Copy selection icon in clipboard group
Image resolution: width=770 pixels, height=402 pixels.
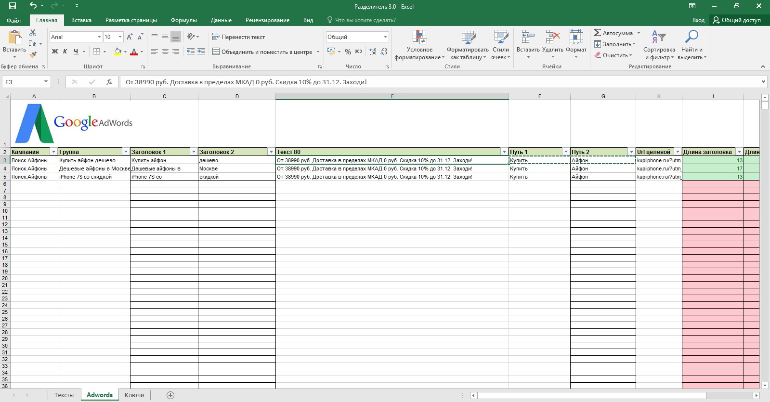coord(33,44)
